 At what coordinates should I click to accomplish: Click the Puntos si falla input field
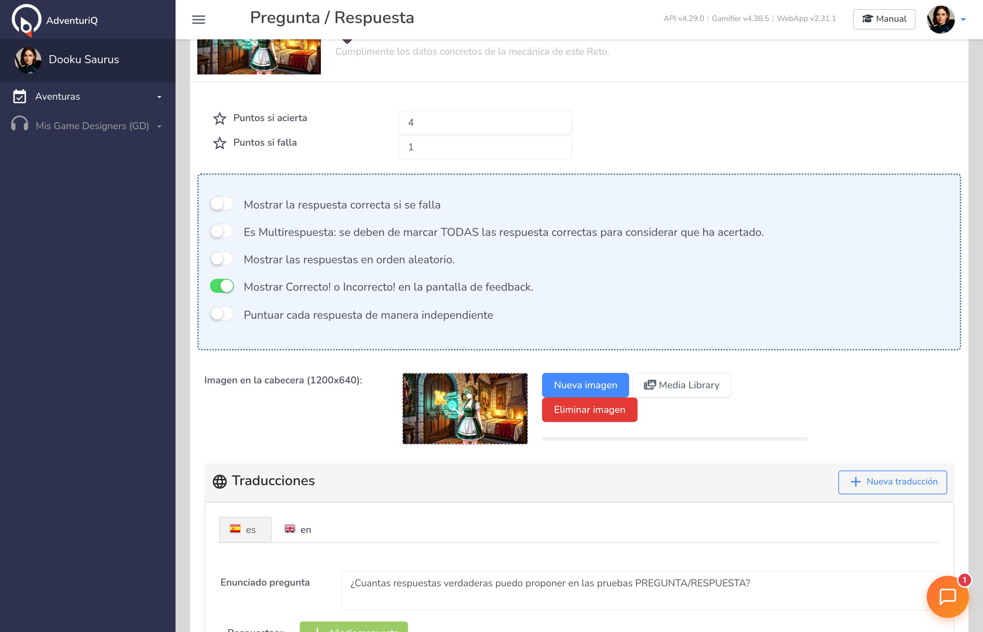coord(485,147)
